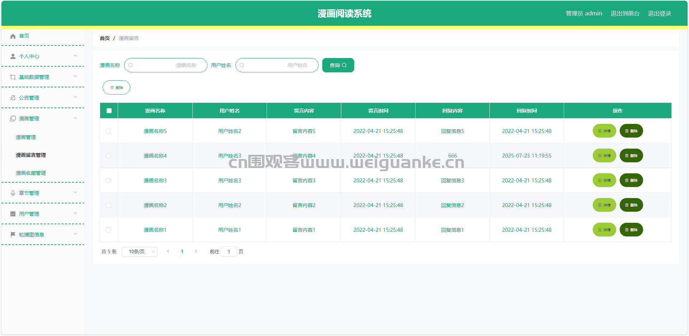
Task: Select page number 1 in pagination
Action: [x=182, y=251]
